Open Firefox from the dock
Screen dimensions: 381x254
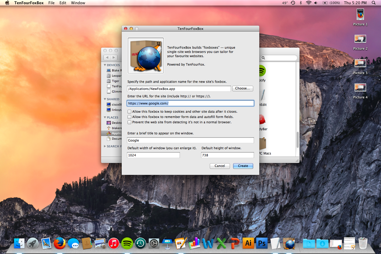[x=60, y=243]
